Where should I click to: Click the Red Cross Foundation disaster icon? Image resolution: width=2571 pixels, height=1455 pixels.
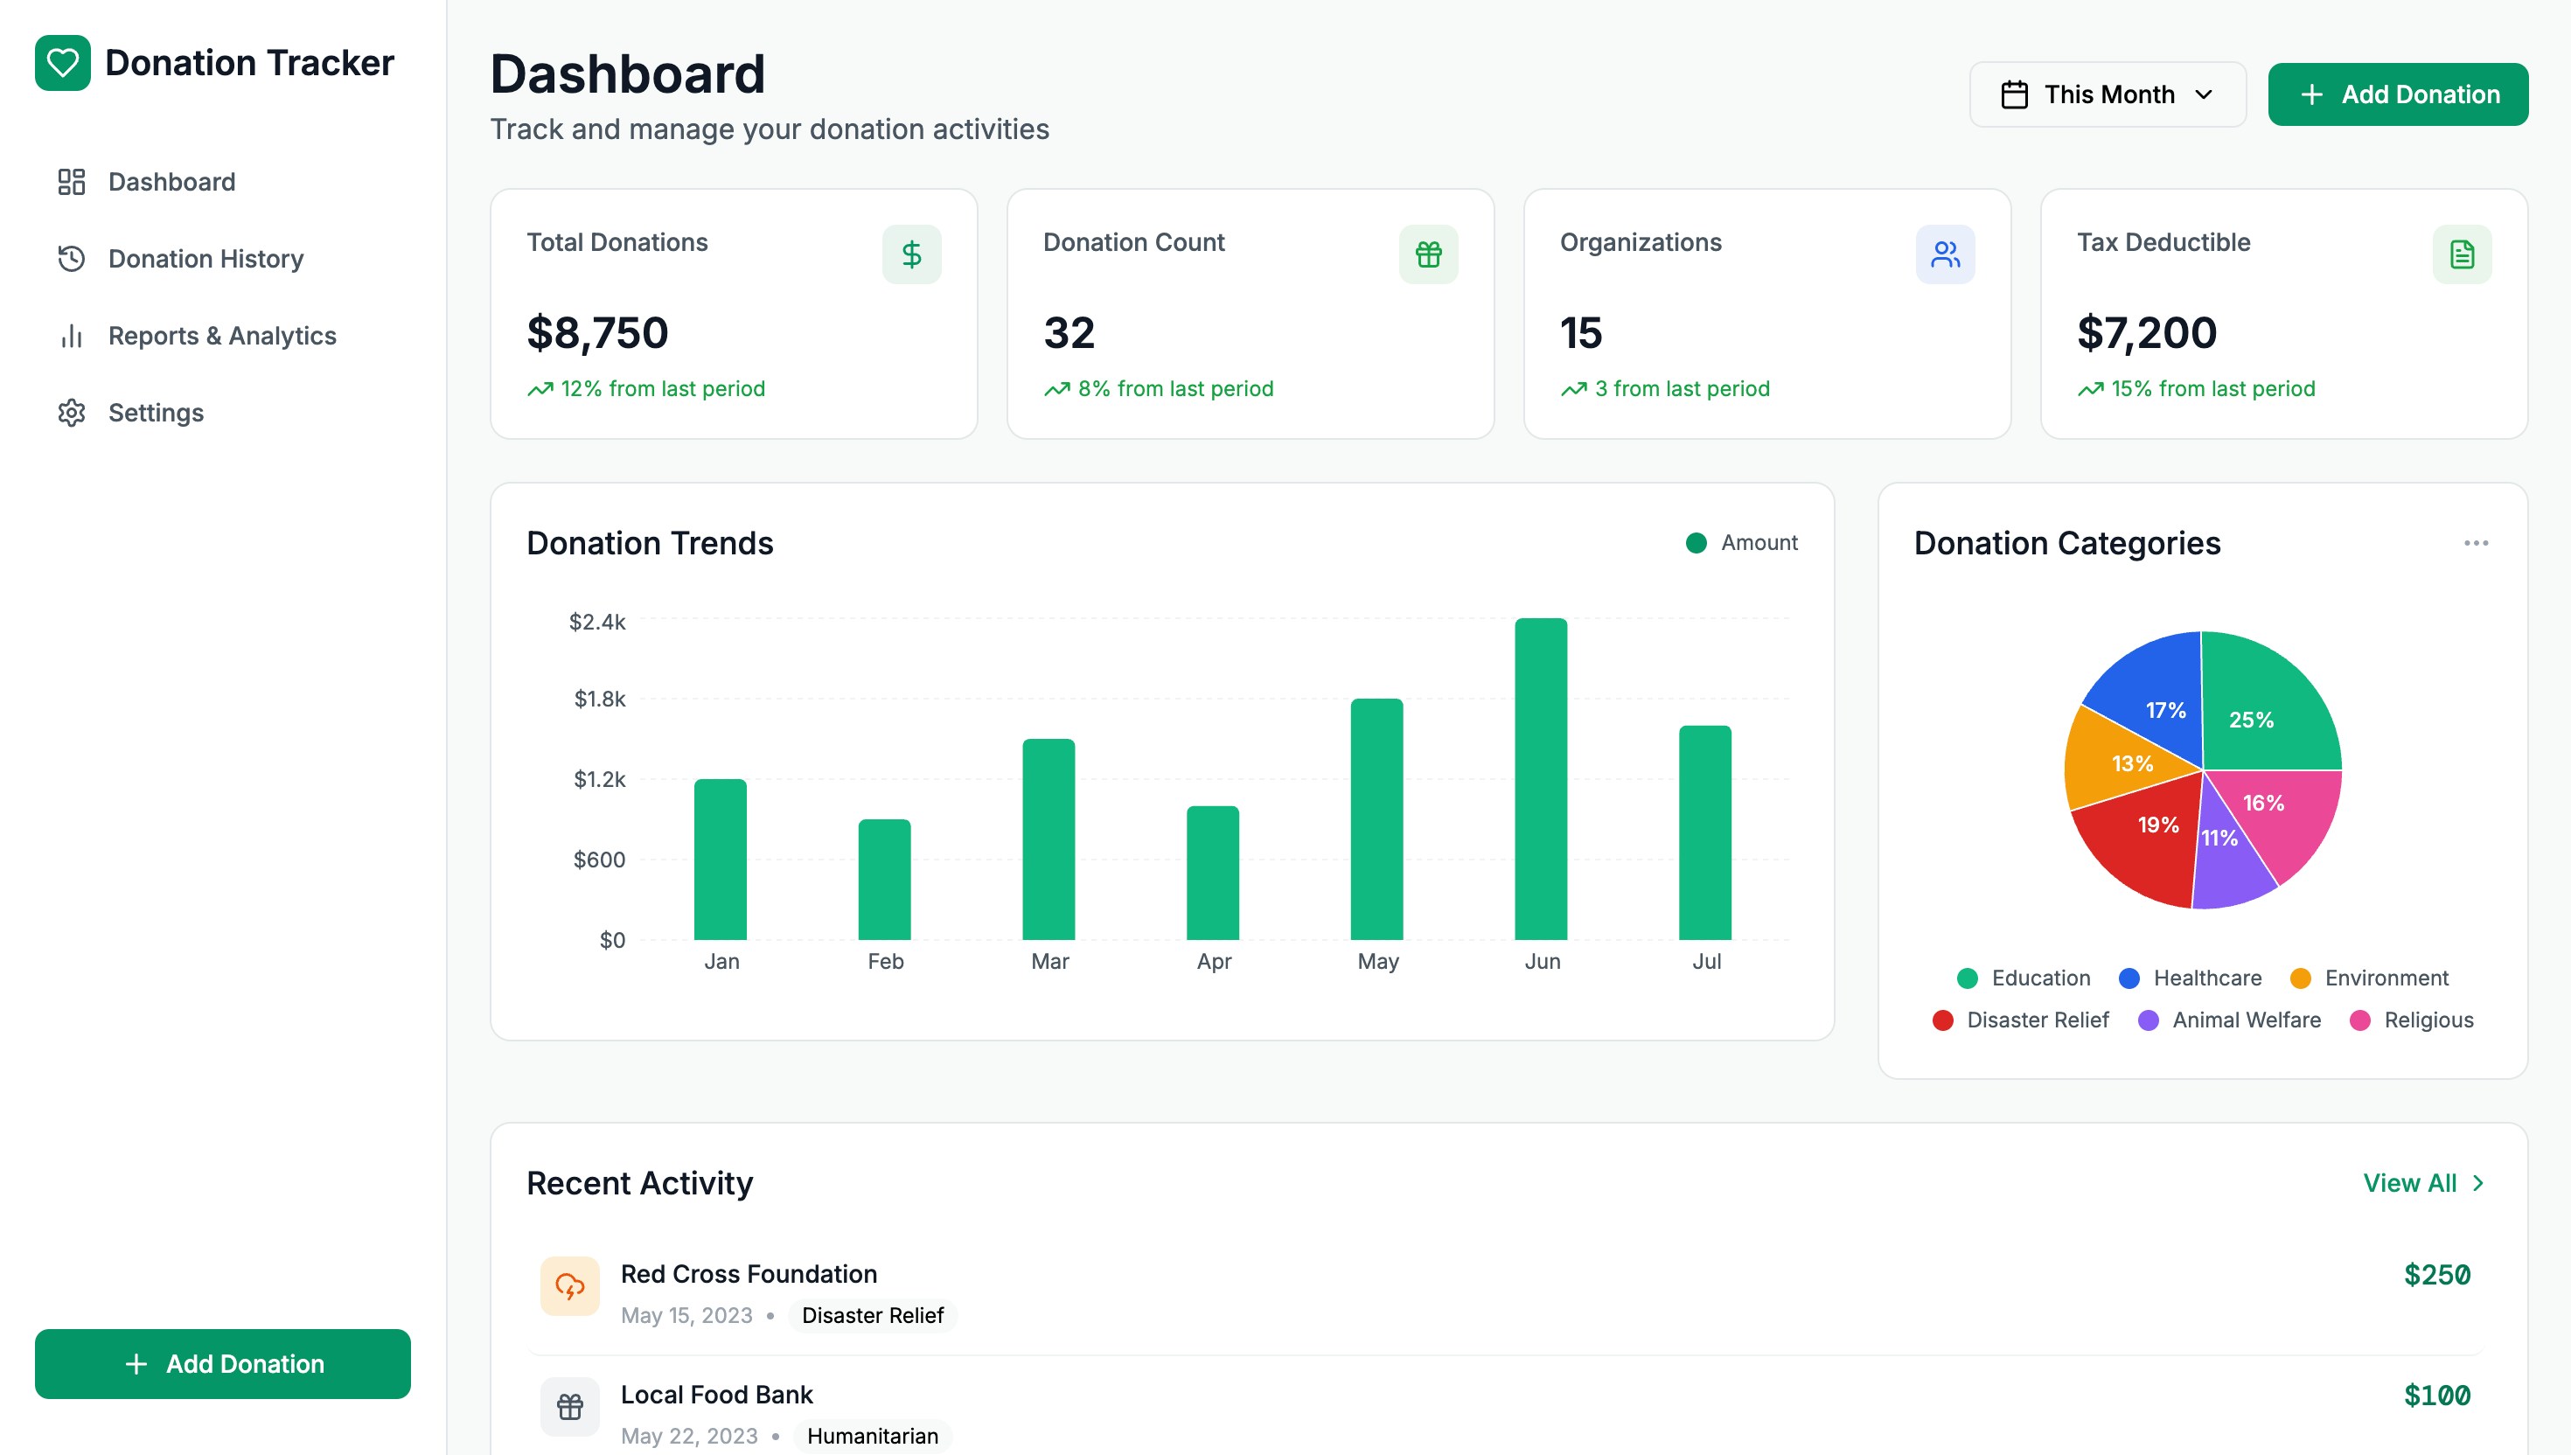[x=569, y=1289]
